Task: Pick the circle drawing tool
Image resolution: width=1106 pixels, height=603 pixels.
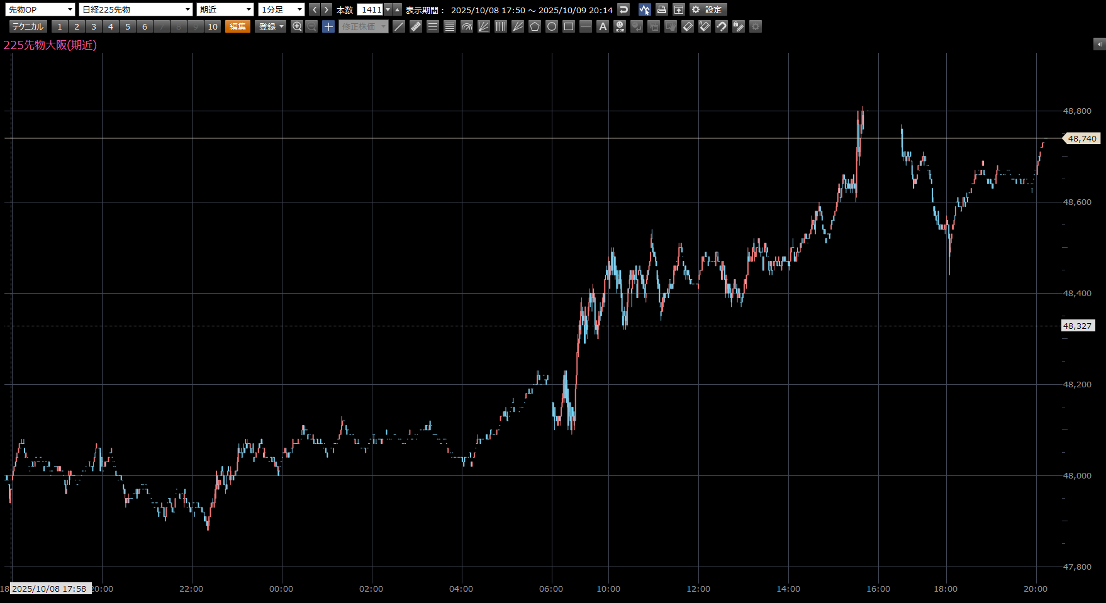Action: click(552, 26)
